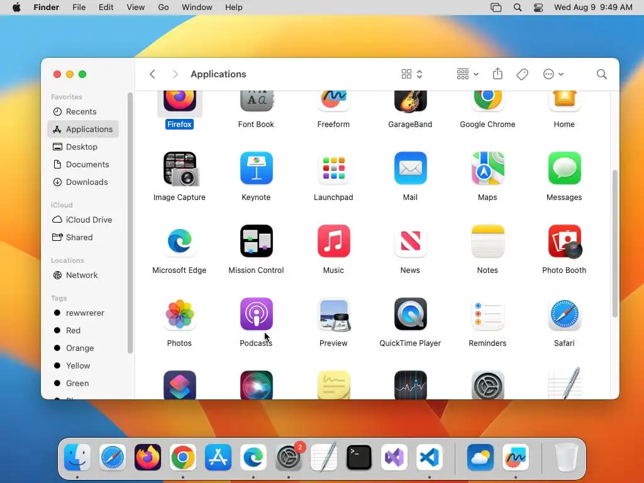Select the News app icon
Image resolution: width=644 pixels, height=483 pixels.
(410, 241)
